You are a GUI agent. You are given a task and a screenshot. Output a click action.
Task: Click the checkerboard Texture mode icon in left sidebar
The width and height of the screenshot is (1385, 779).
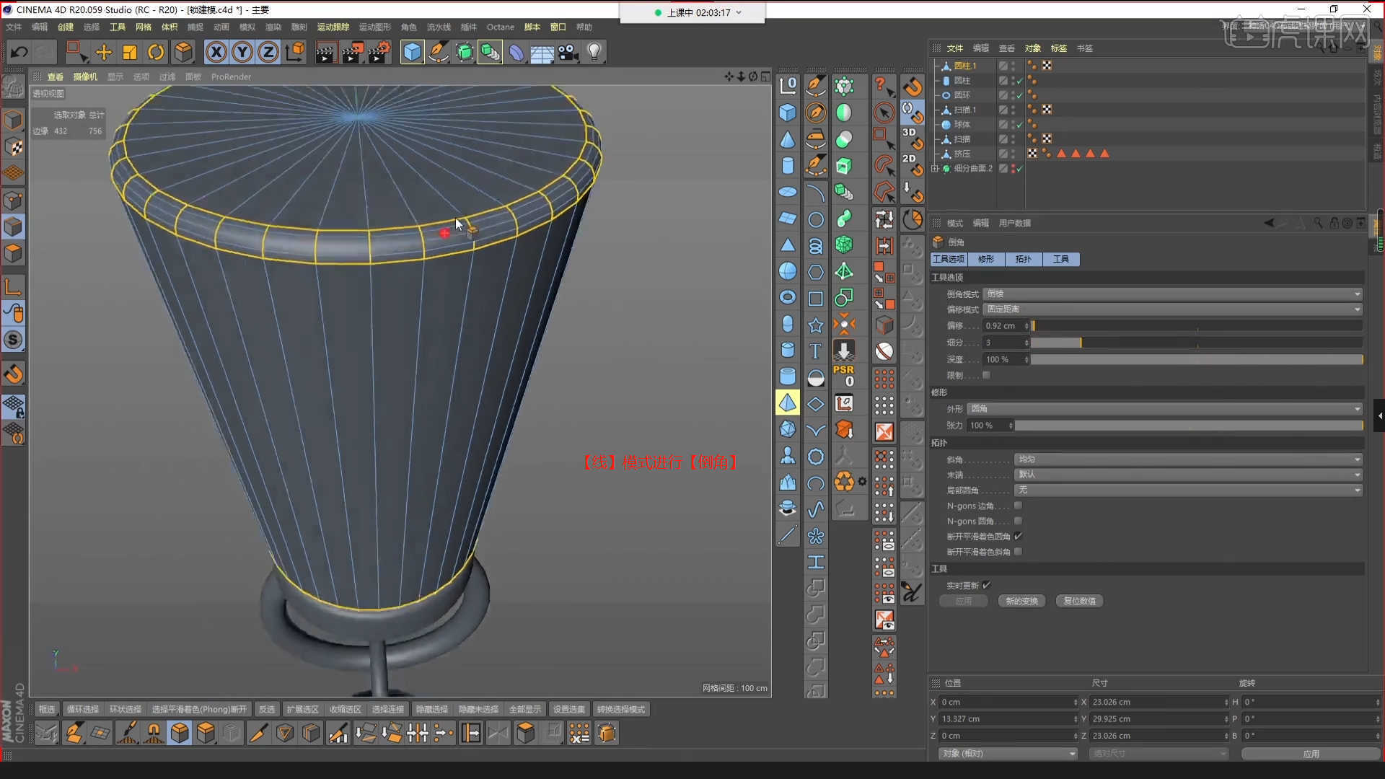[x=13, y=146]
